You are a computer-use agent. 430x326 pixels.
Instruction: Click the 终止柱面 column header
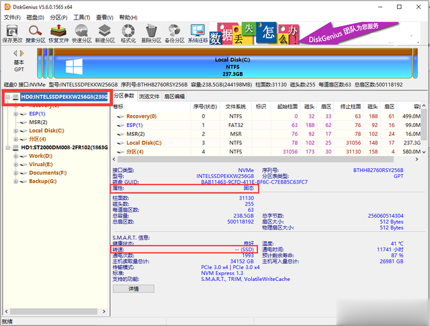coord(350,106)
